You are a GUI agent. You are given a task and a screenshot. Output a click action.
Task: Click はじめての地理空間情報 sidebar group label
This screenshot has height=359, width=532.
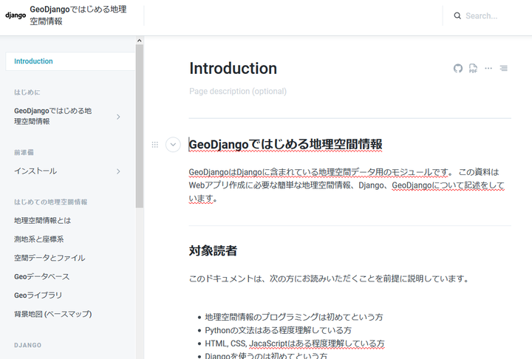tap(51, 202)
